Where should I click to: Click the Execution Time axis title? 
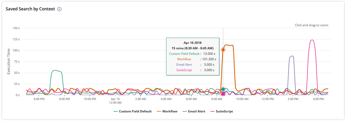(x=9, y=61)
